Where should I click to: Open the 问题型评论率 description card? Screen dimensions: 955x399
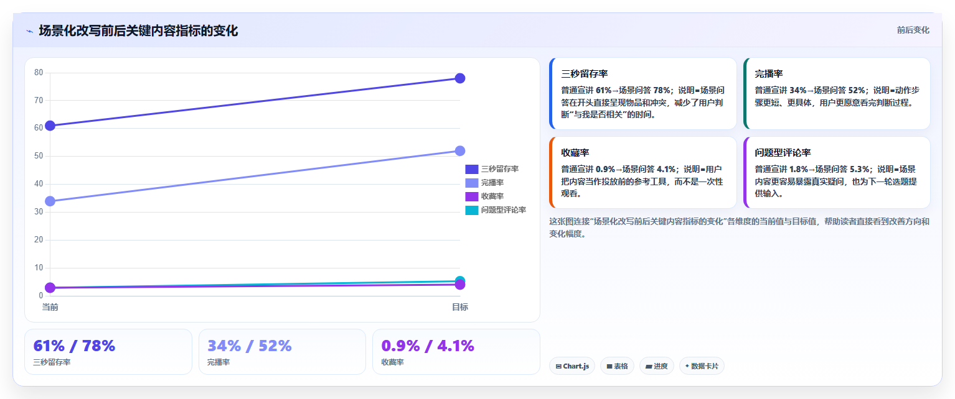click(x=837, y=173)
